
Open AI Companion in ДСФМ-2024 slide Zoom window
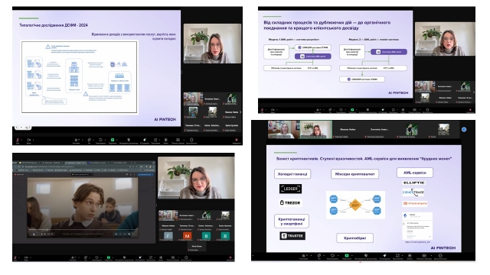pos(145,140)
